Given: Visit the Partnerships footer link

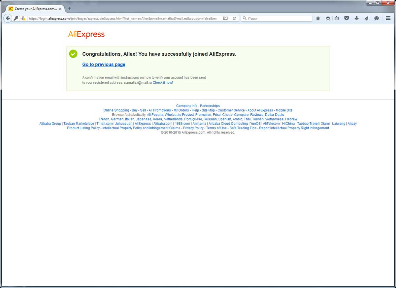Looking at the screenshot, I should click(210, 106).
